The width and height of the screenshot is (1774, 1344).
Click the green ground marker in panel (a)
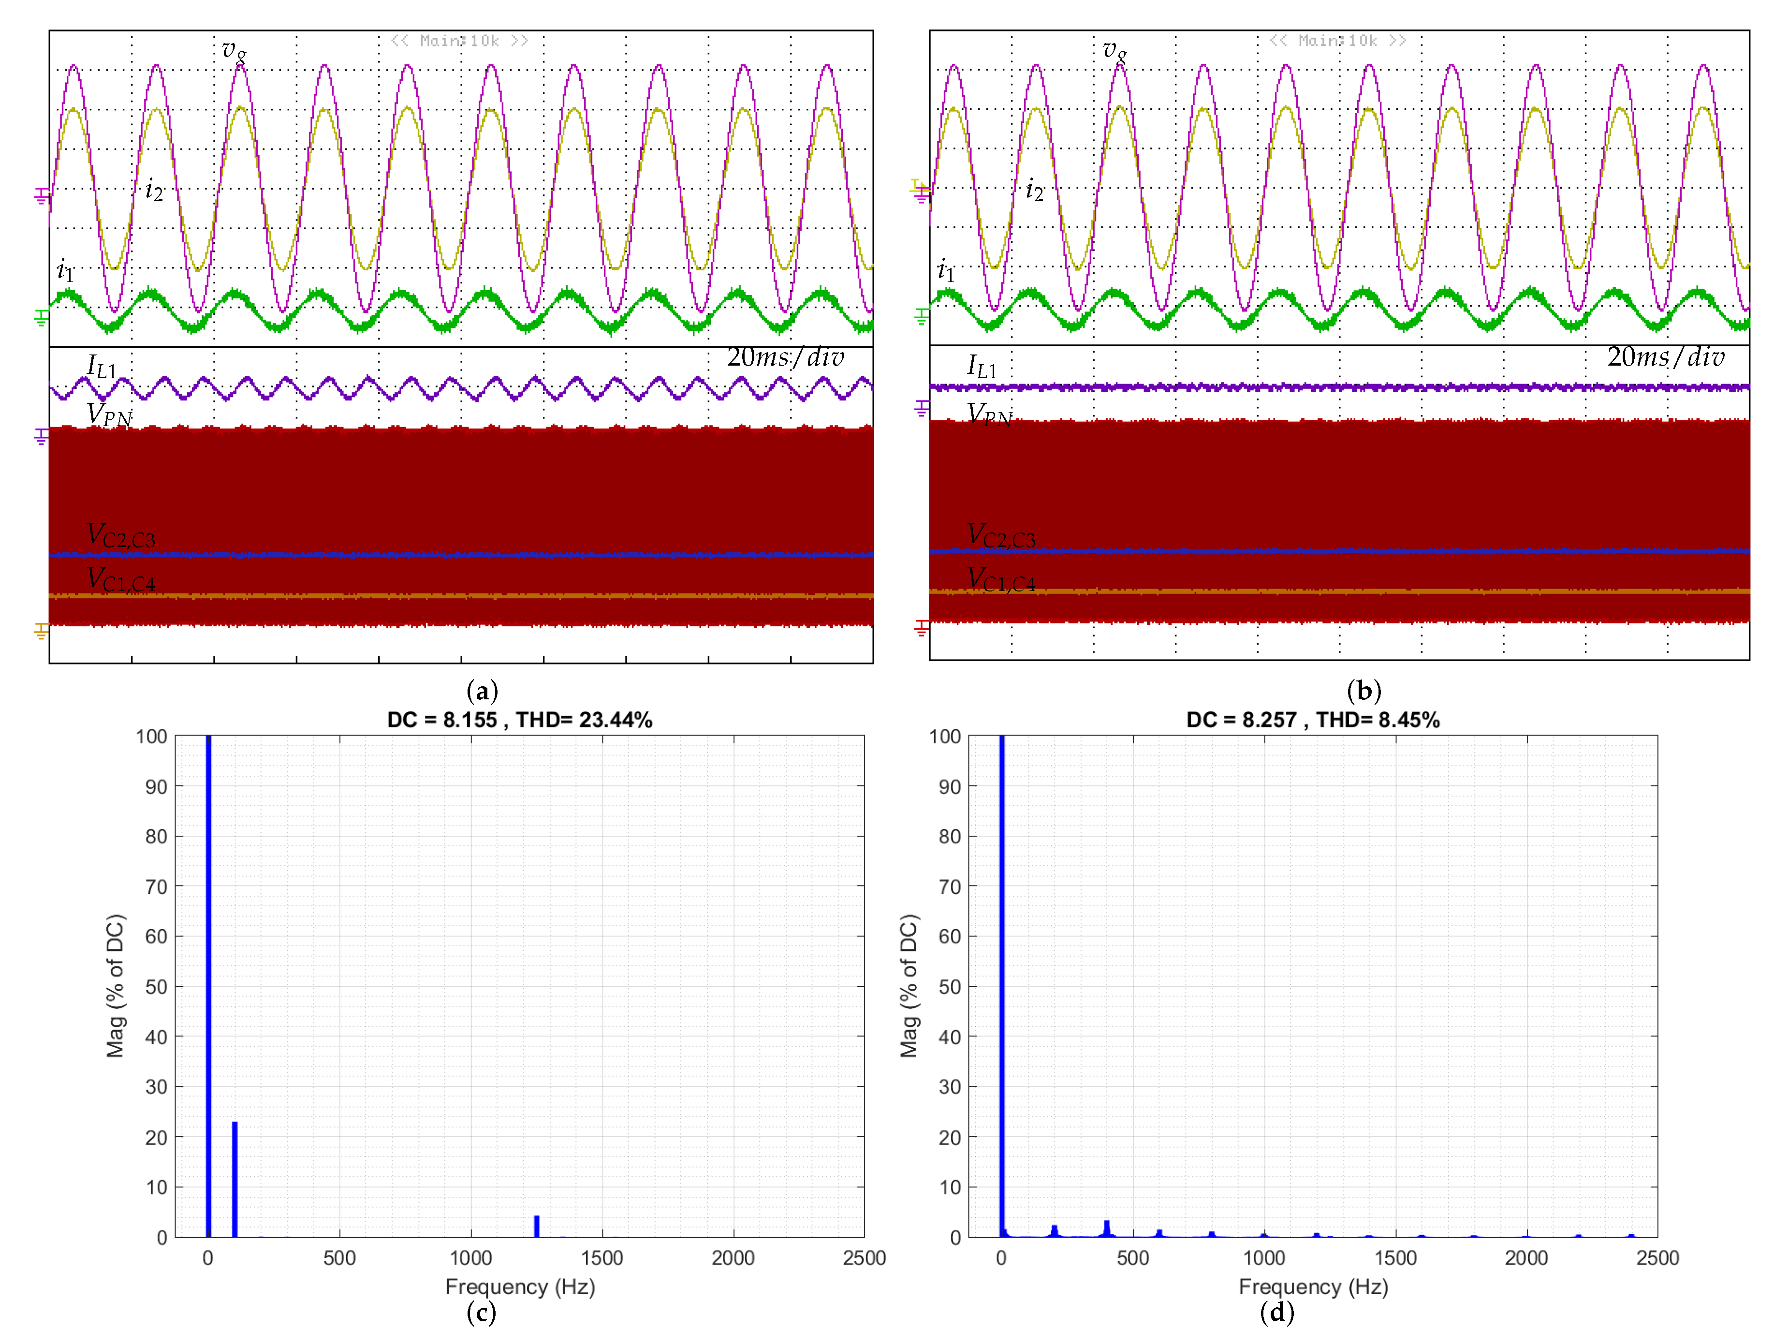coord(41,318)
